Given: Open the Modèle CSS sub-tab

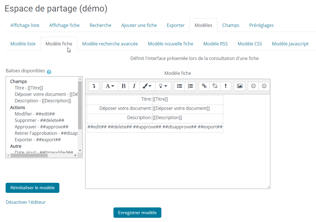Looking at the screenshot, I should 250,44.
